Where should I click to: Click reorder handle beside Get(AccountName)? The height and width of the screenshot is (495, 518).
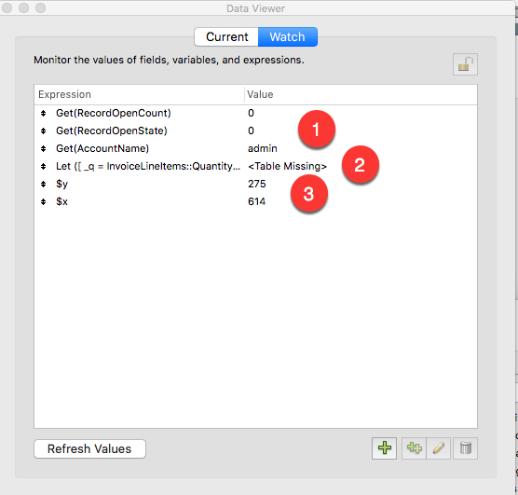click(43, 149)
